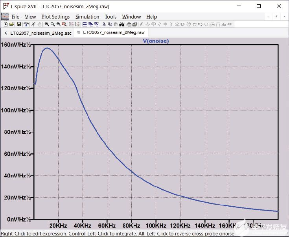Image resolution: width=289 pixels, height=237 pixels.
Task: Run the simulation with the running-man icon
Action: tap(33, 24)
